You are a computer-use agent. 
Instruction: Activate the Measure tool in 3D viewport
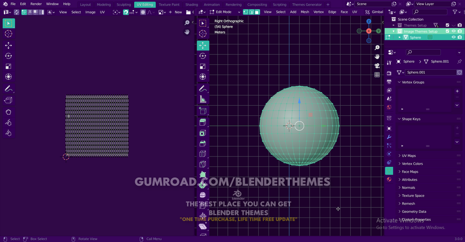click(203, 99)
